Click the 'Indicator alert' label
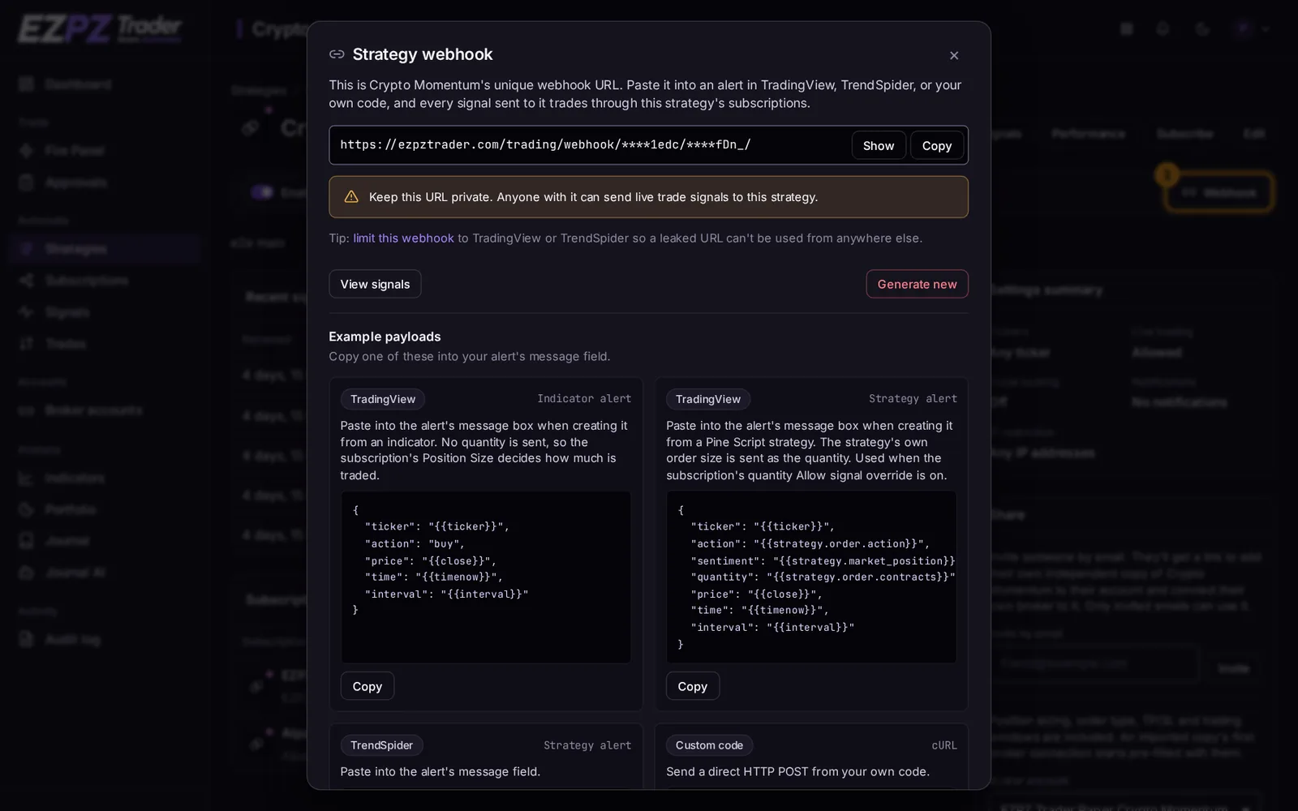 pyautogui.click(x=584, y=399)
